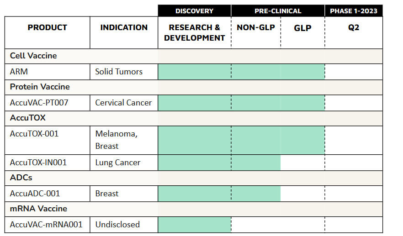Click the PRODUCT column header
This screenshot has width=403, height=236.
(48, 27)
